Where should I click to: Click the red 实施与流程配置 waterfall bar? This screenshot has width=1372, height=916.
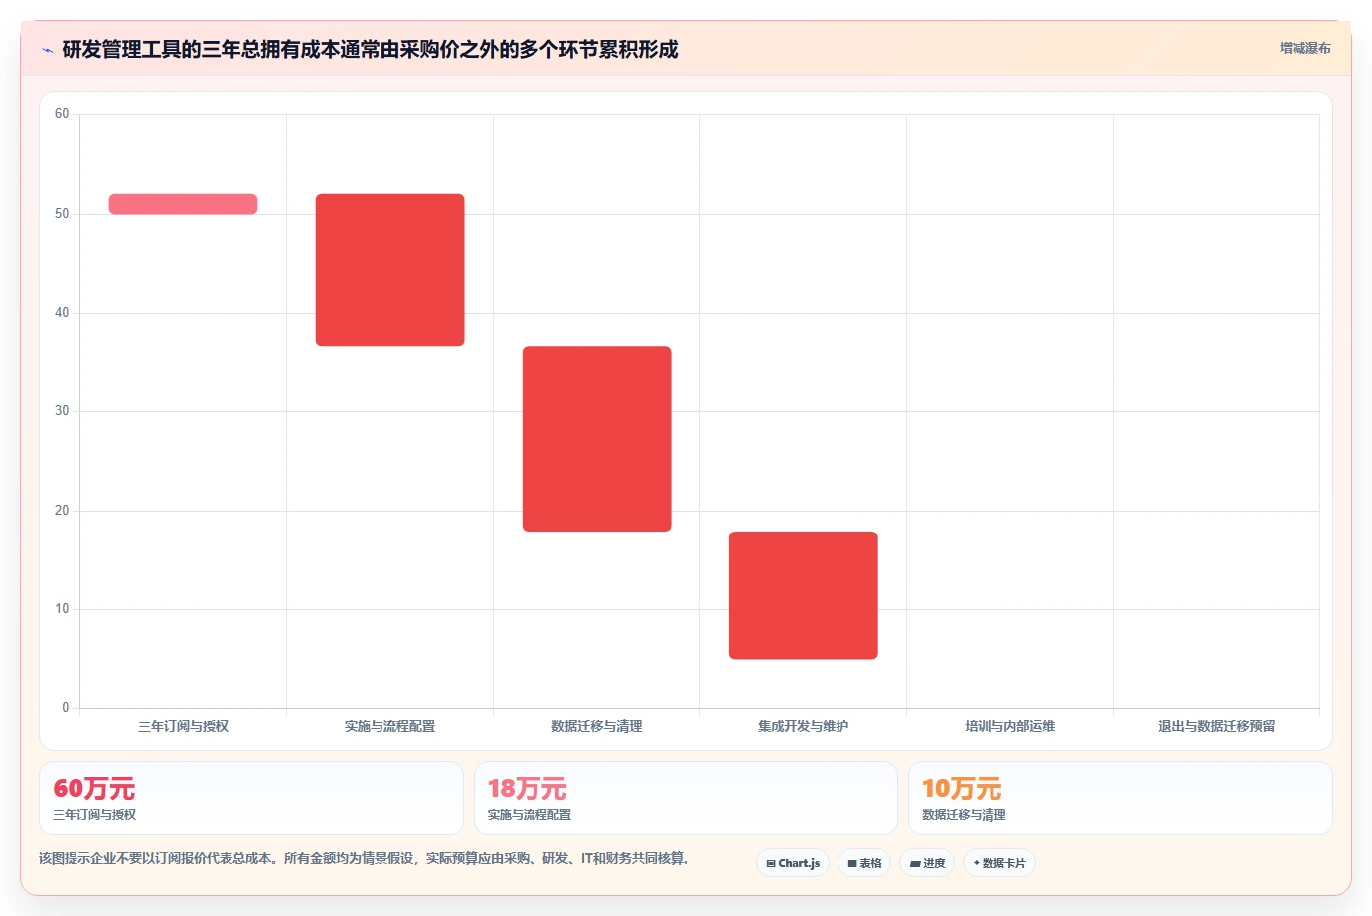[389, 269]
